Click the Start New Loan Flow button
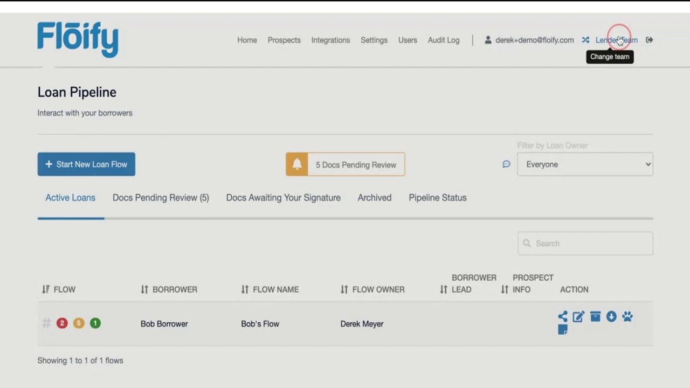Image resolution: width=690 pixels, height=388 pixels. click(x=86, y=164)
